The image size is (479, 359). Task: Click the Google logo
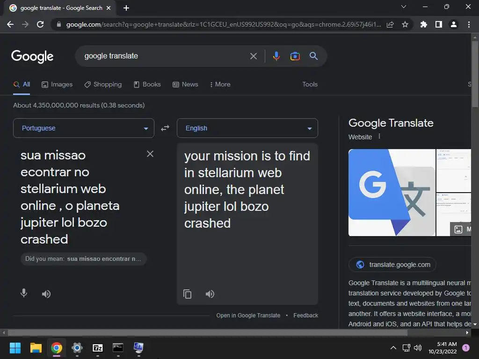click(x=32, y=56)
